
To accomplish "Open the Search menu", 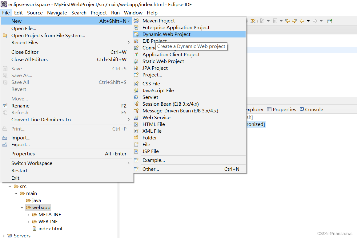I will (79, 13).
